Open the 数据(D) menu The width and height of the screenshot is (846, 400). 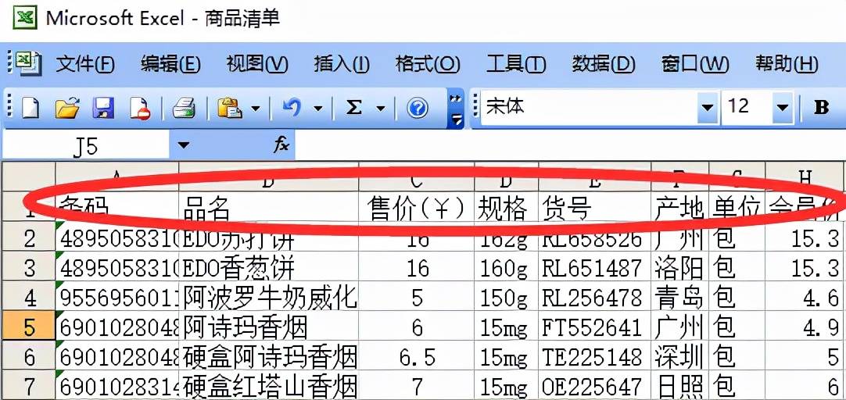pyautogui.click(x=603, y=65)
